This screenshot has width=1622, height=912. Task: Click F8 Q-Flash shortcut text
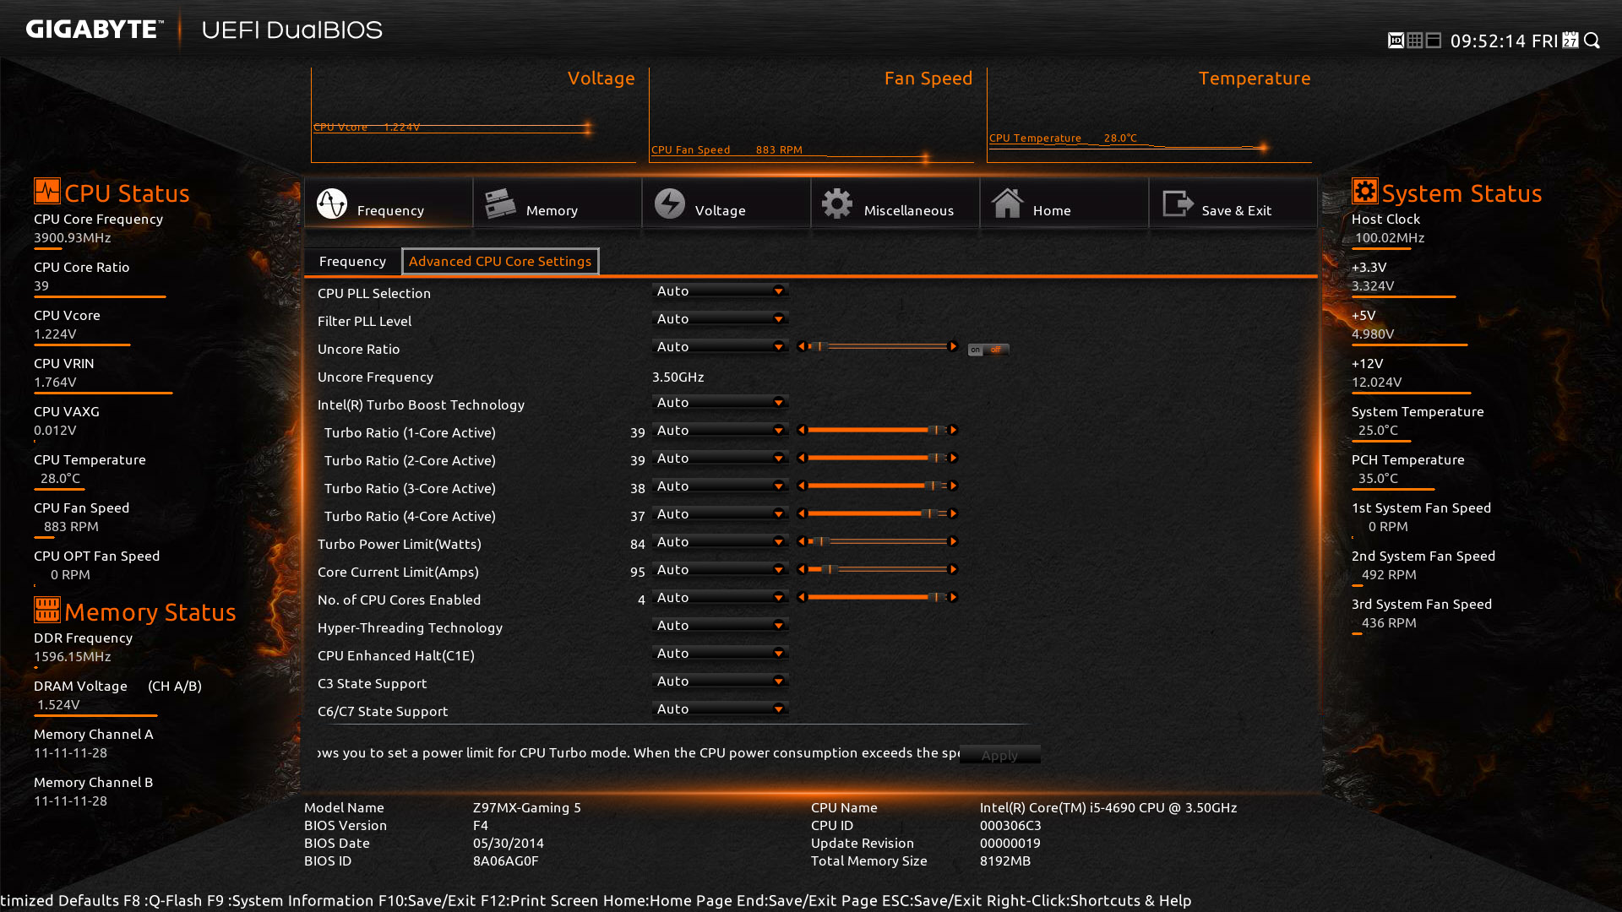[163, 900]
